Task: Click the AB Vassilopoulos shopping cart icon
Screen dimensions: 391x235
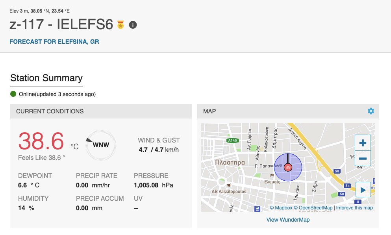Action: pyautogui.click(x=229, y=185)
